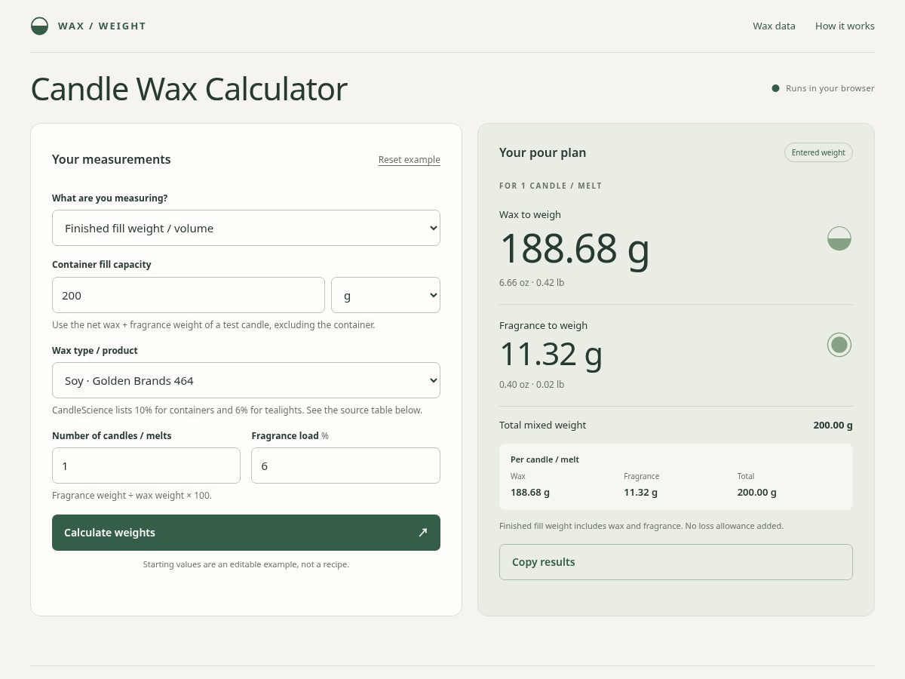Click the 11.32 g fragrance to weigh value
This screenshot has height=679, width=905.
551,354
